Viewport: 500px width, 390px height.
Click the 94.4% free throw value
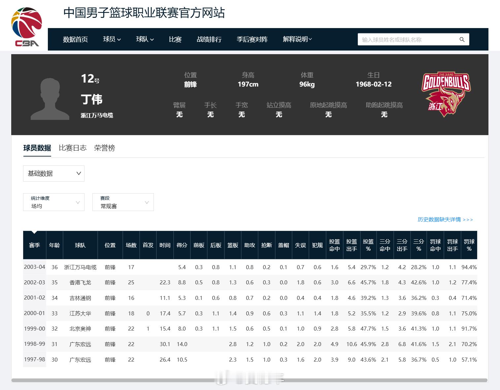[469, 267]
